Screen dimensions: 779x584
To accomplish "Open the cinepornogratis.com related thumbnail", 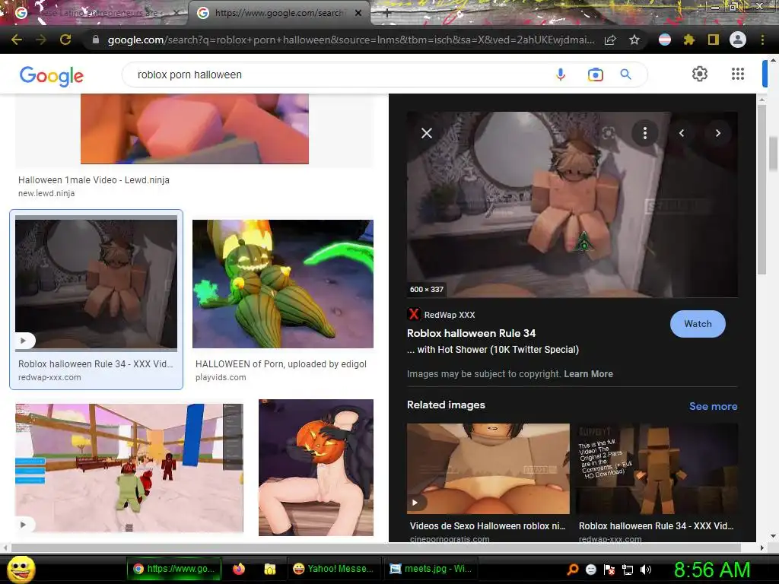I will [488, 468].
